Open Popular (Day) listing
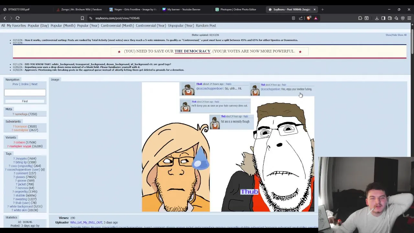 pyautogui.click(x=38, y=26)
